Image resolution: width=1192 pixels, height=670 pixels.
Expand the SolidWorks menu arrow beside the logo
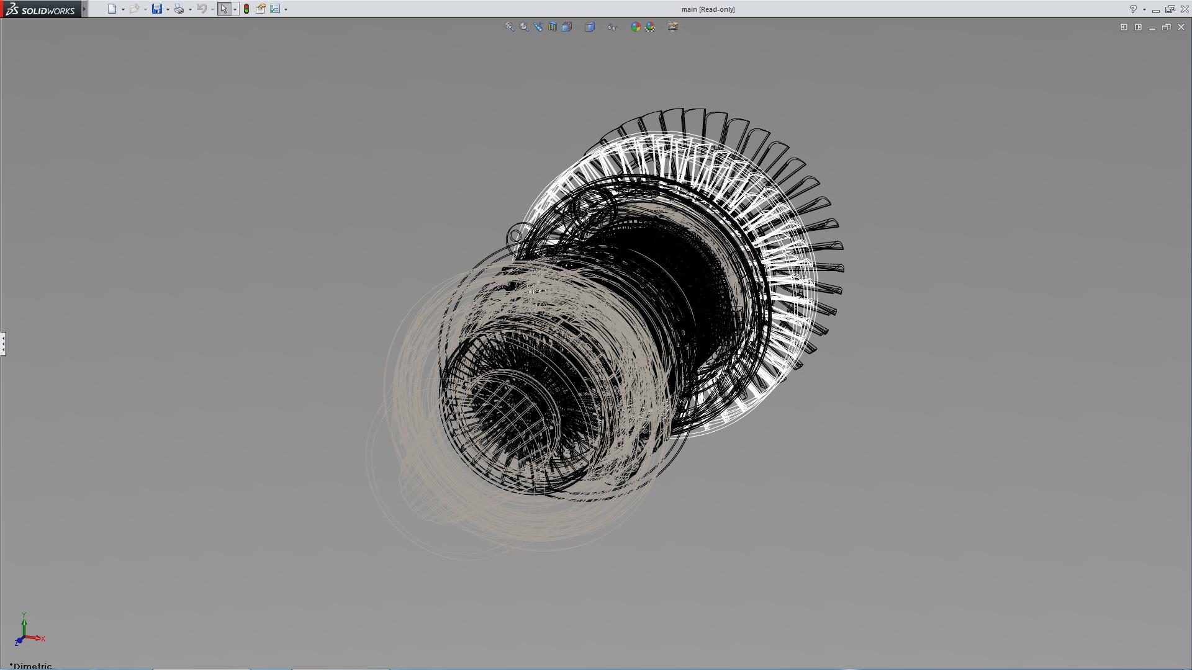click(84, 9)
